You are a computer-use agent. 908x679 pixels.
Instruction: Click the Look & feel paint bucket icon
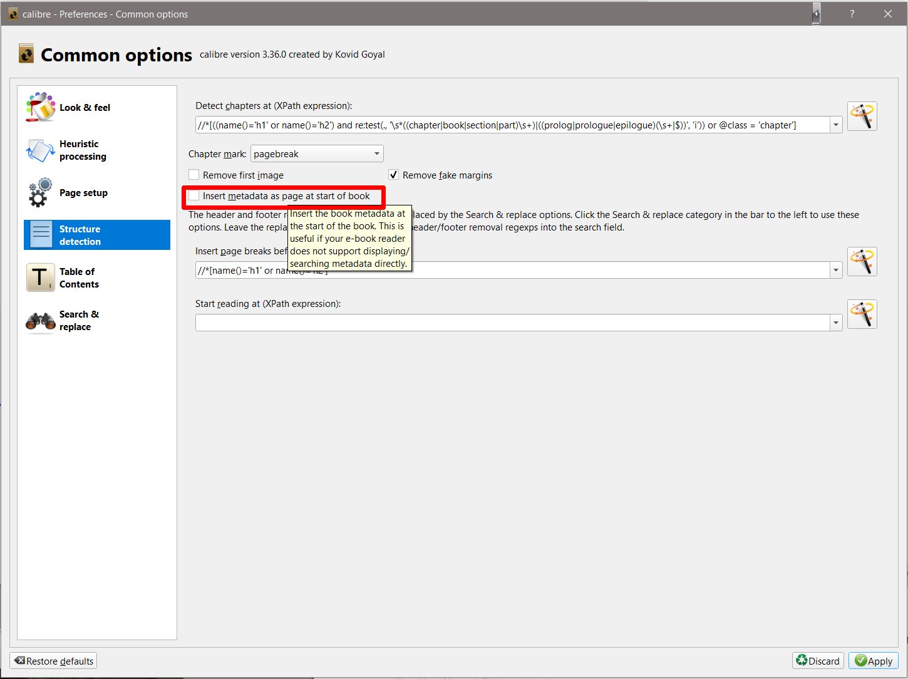pyautogui.click(x=41, y=107)
